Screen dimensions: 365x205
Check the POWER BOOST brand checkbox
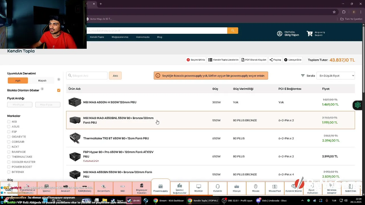coord(9,167)
